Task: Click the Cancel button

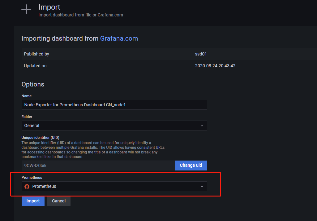Action: [x=59, y=201]
